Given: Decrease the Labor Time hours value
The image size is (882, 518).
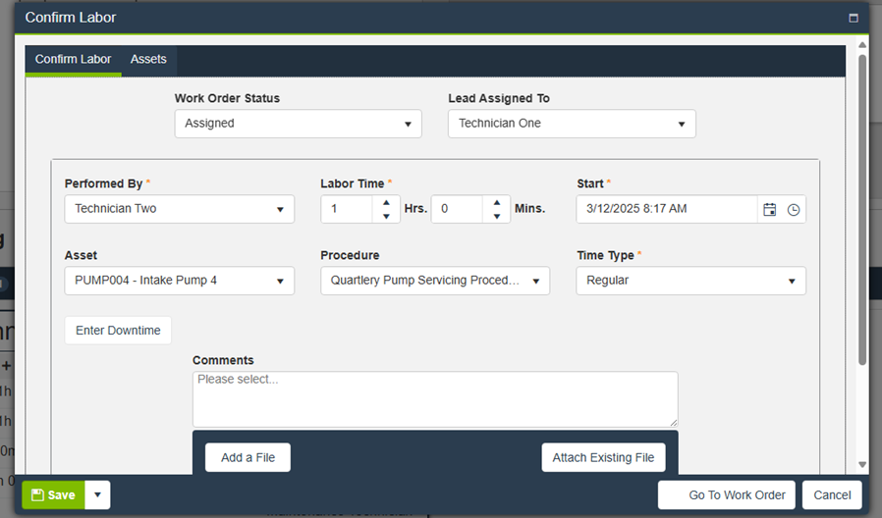Looking at the screenshot, I should click(x=387, y=216).
